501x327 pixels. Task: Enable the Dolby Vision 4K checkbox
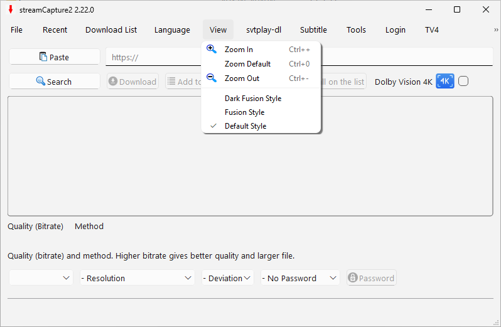click(x=463, y=81)
